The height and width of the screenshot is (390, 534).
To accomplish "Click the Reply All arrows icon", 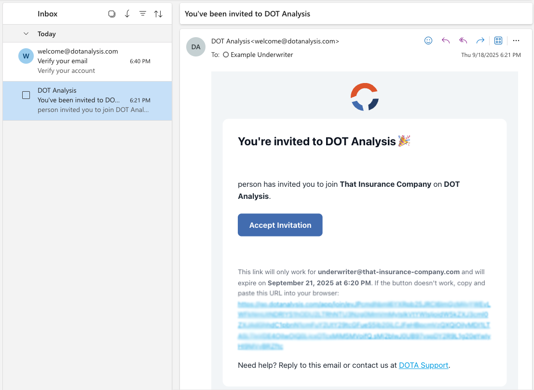I will [463, 41].
